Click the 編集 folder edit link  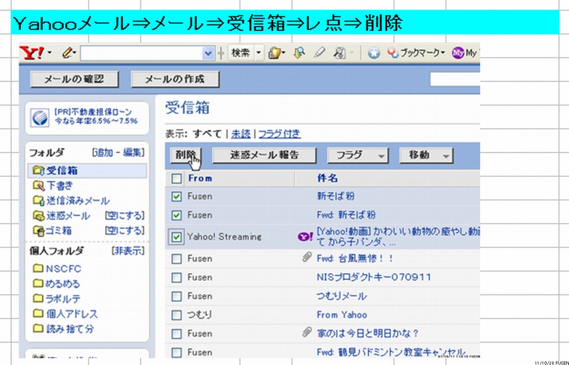tap(132, 152)
